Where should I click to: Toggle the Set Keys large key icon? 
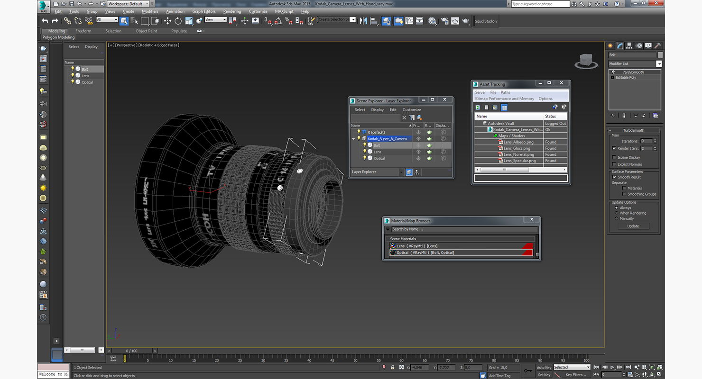coord(528,371)
